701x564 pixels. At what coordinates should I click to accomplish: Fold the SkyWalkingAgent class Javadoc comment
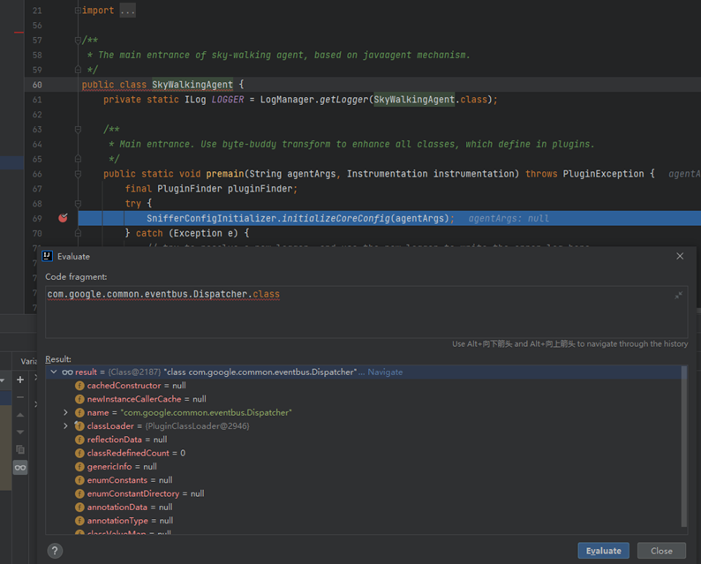78,41
